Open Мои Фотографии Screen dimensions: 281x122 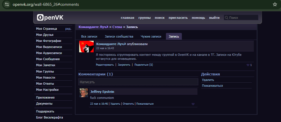49,41
